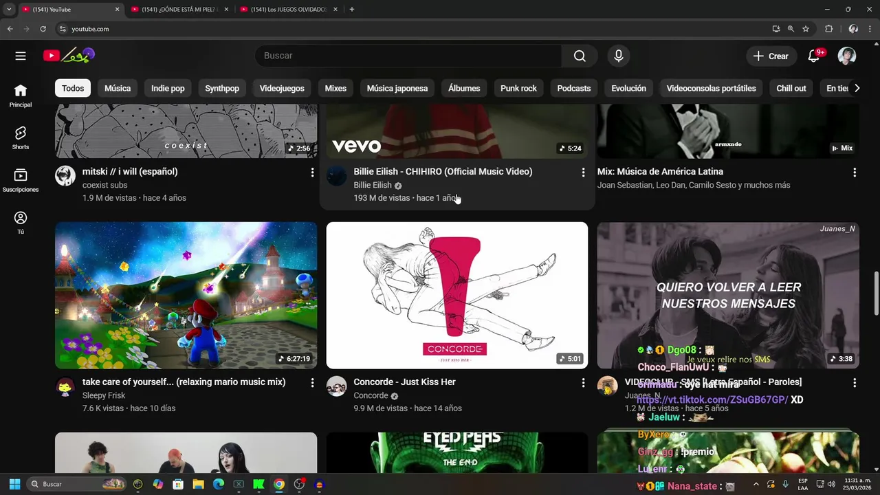Open the Billie Eilish channel name link

coord(373,186)
